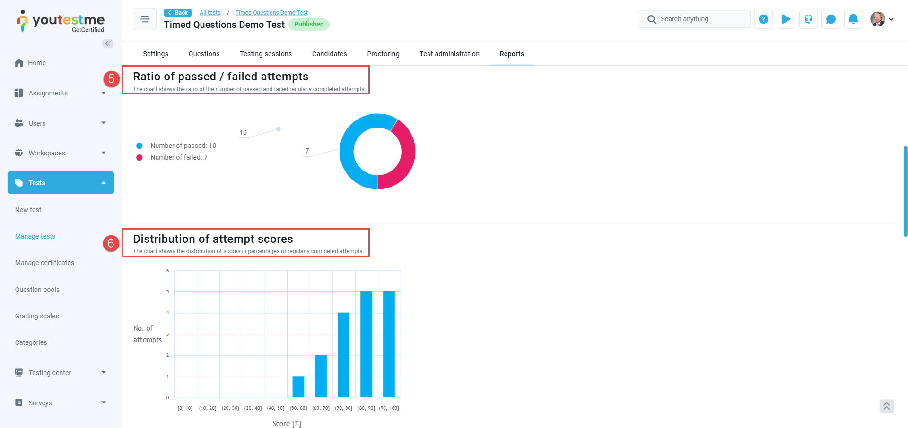The height and width of the screenshot is (428, 908).
Task: Open the profile dropdown chevron
Action: click(891, 19)
